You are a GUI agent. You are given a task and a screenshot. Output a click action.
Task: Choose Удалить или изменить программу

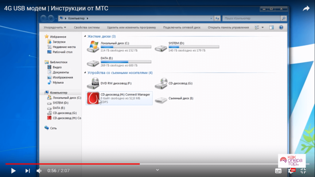pos(132,28)
